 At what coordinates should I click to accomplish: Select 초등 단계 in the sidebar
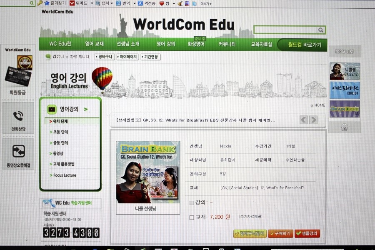tap(60, 132)
